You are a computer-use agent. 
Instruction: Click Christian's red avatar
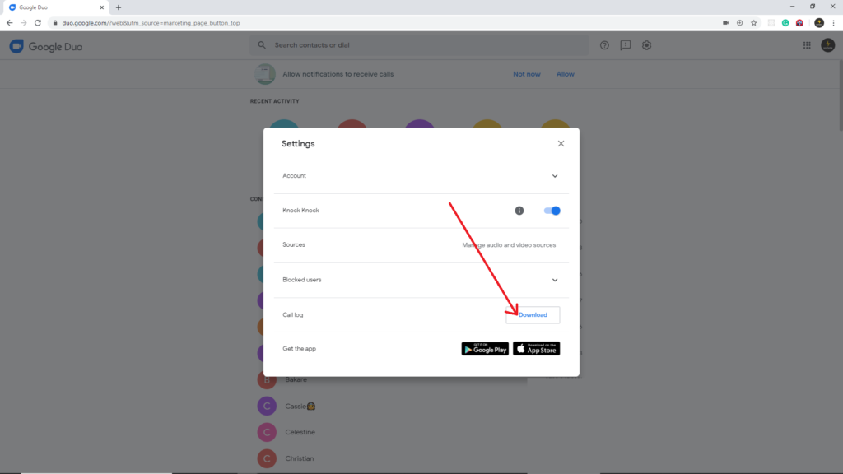(x=267, y=458)
